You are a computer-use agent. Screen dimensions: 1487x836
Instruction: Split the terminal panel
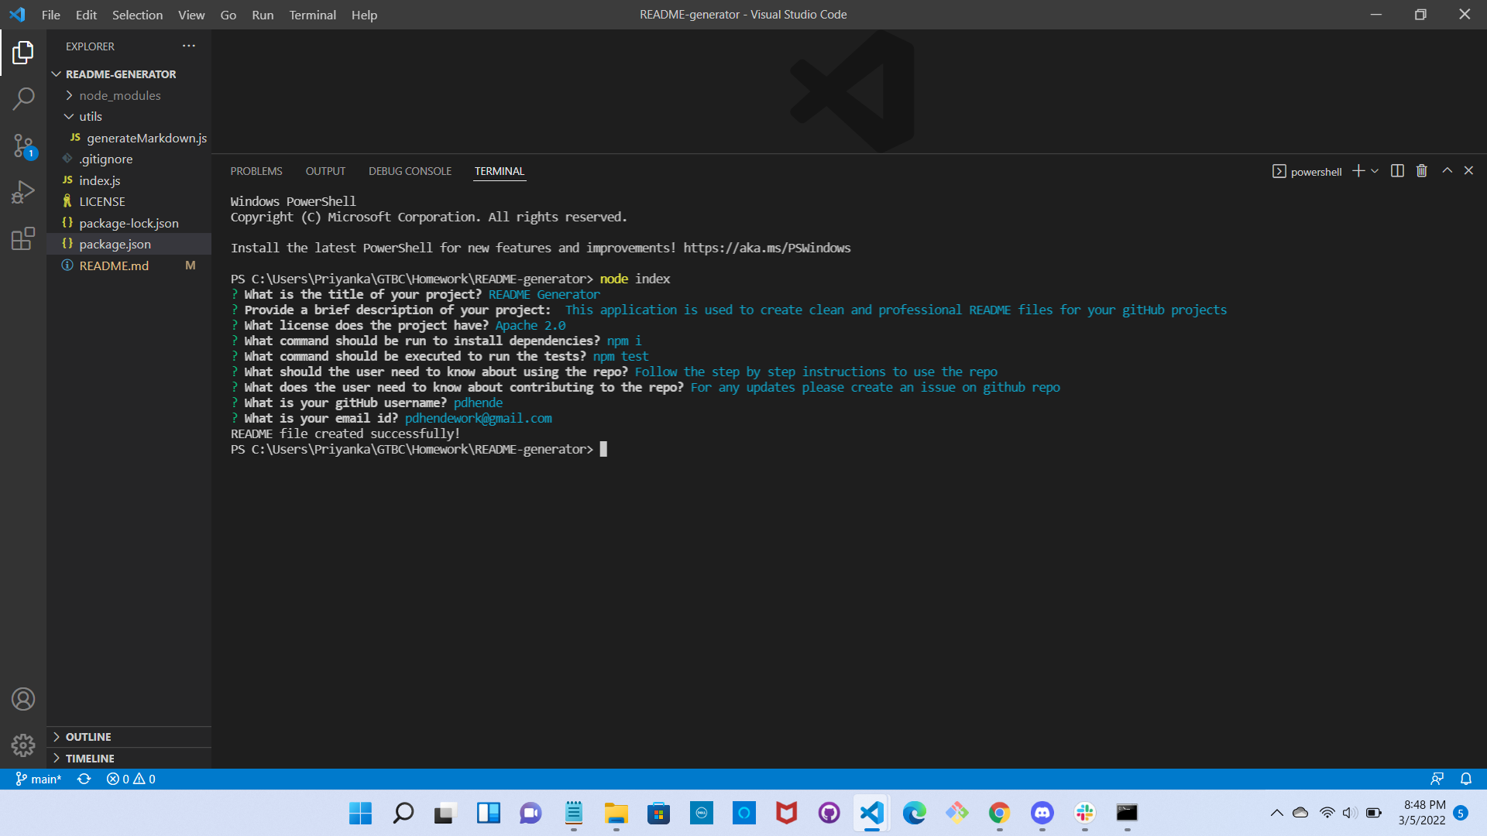(x=1396, y=171)
